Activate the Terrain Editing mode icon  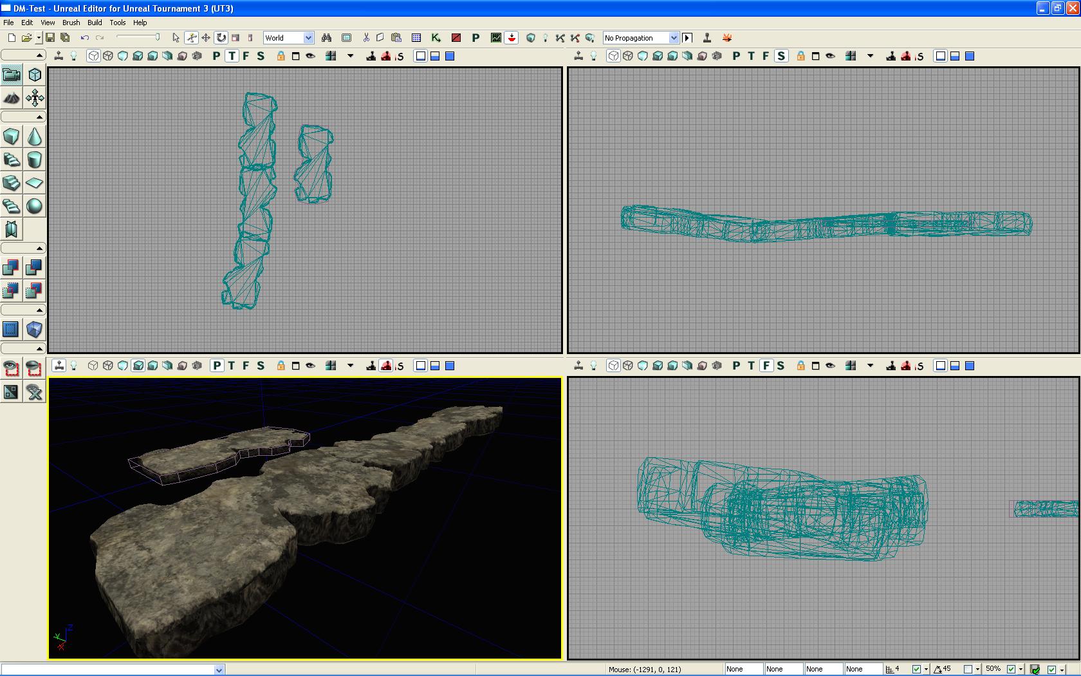12,98
